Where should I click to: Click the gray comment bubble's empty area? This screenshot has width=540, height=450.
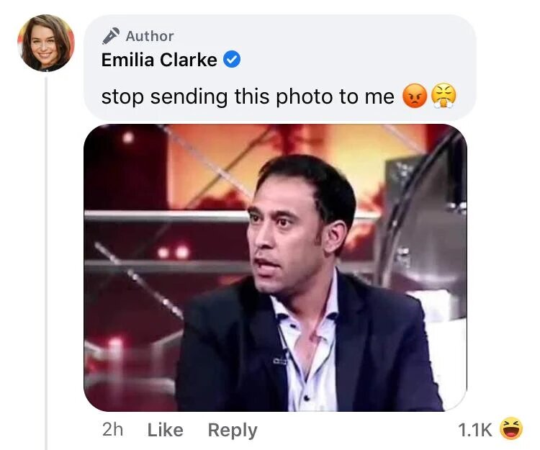[360, 43]
